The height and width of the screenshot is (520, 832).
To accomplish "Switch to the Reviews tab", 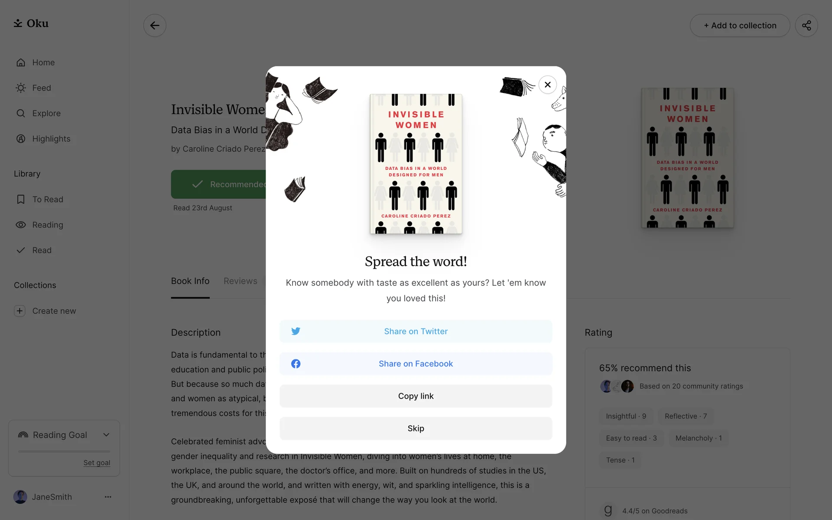I will 240,281.
